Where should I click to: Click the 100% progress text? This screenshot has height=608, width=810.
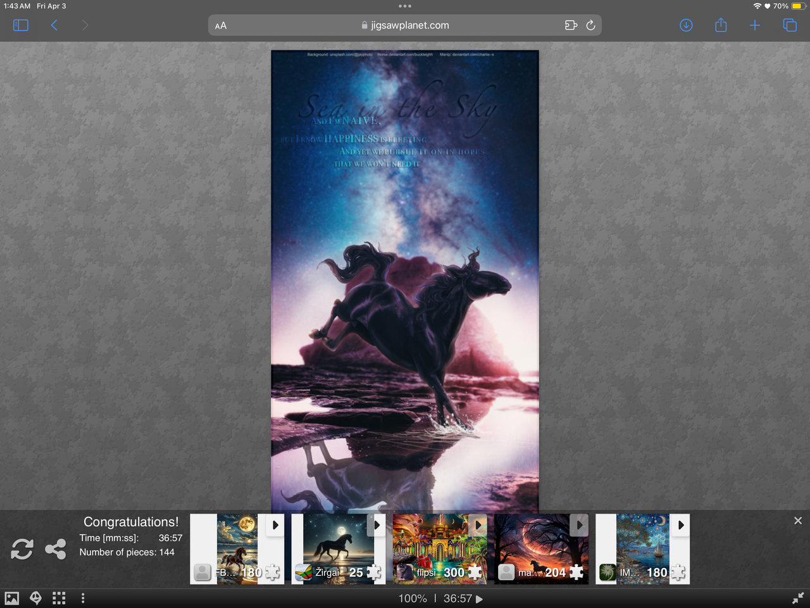(x=413, y=598)
